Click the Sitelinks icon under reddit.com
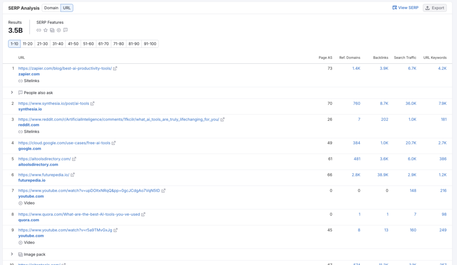The width and height of the screenshot is (457, 265). coord(21,132)
